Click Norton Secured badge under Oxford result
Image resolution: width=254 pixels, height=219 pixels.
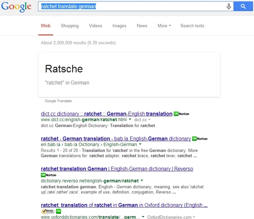tap(48, 211)
